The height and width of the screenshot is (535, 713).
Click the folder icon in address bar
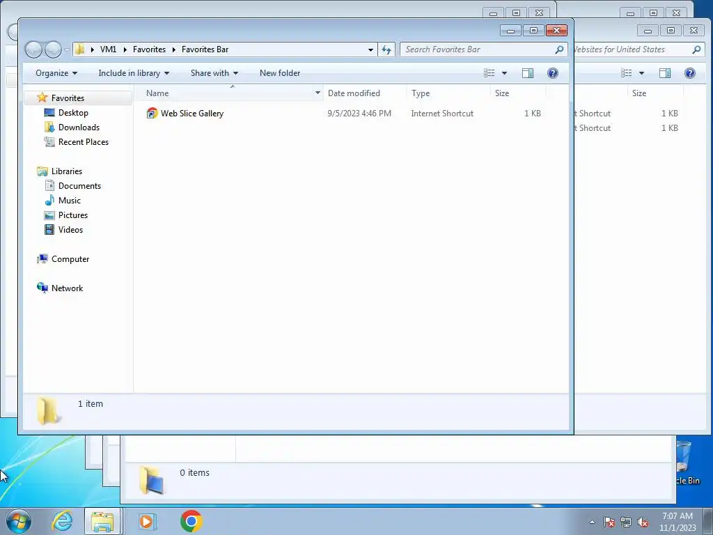tap(80, 49)
